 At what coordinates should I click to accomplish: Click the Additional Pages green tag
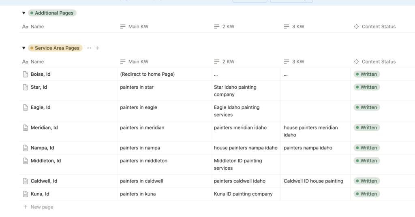[52, 13]
